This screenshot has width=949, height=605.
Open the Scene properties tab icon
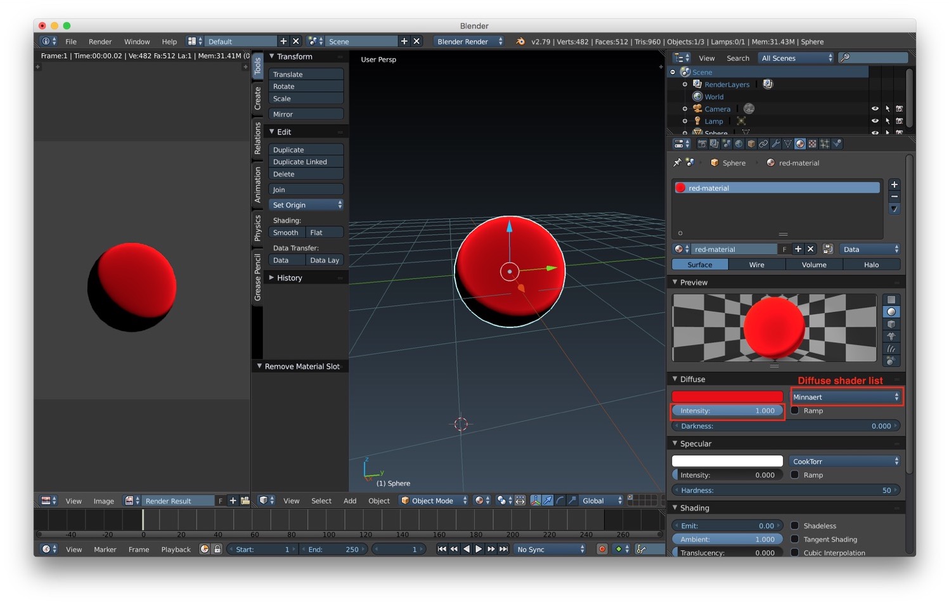726,144
